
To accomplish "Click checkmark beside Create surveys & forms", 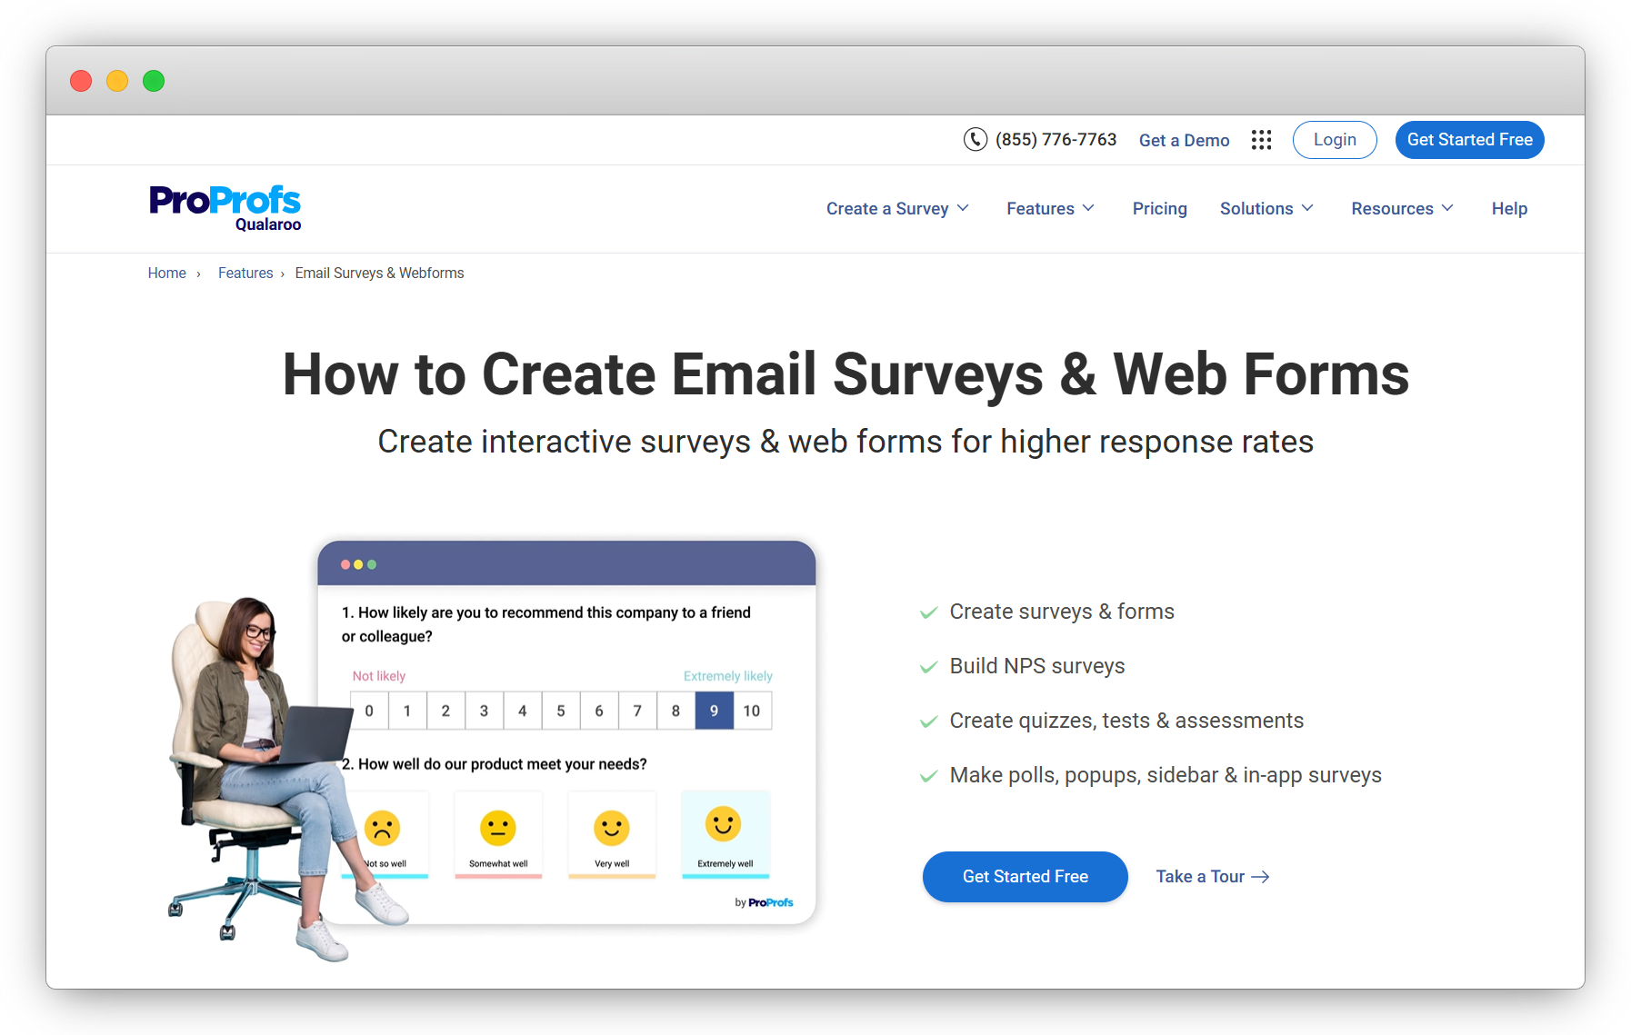I will tap(928, 612).
